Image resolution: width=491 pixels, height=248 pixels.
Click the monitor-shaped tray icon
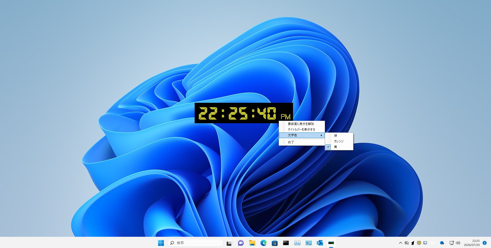point(425,243)
